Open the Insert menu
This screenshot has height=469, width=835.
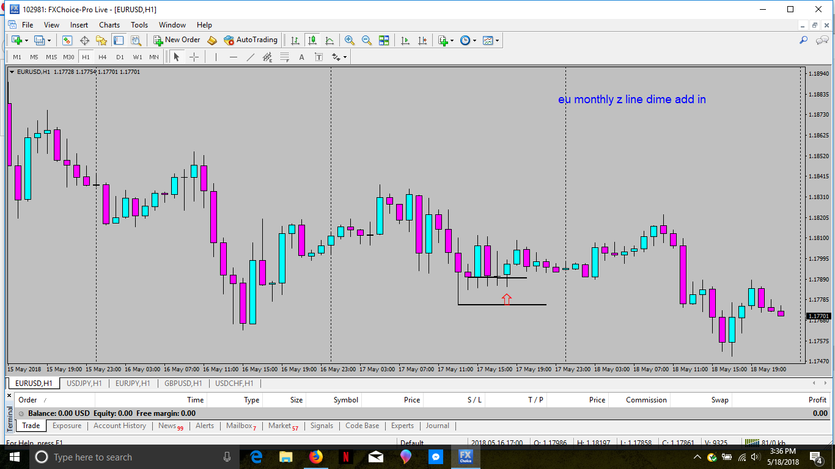click(79, 25)
